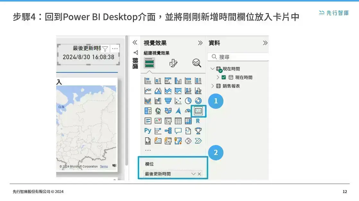
Task: Switch to the Build visual tab icon
Action: (149, 63)
